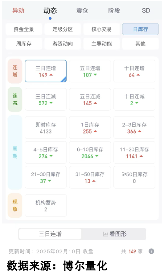Choose the 资金全景 filter
This screenshot has height=280, width=164.
24,29
